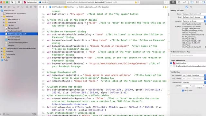
Task: Choose the iOS 9.3 run destination
Action: click(x=43, y=2)
